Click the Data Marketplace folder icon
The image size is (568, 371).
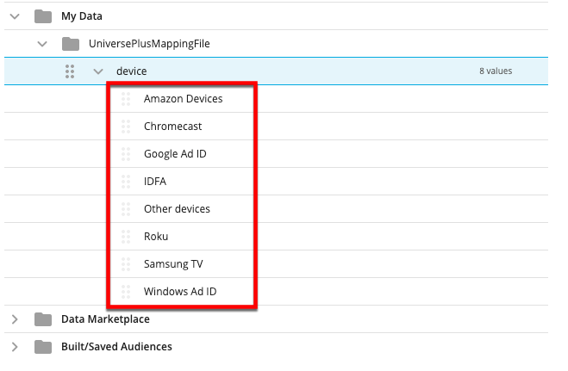coord(43,319)
